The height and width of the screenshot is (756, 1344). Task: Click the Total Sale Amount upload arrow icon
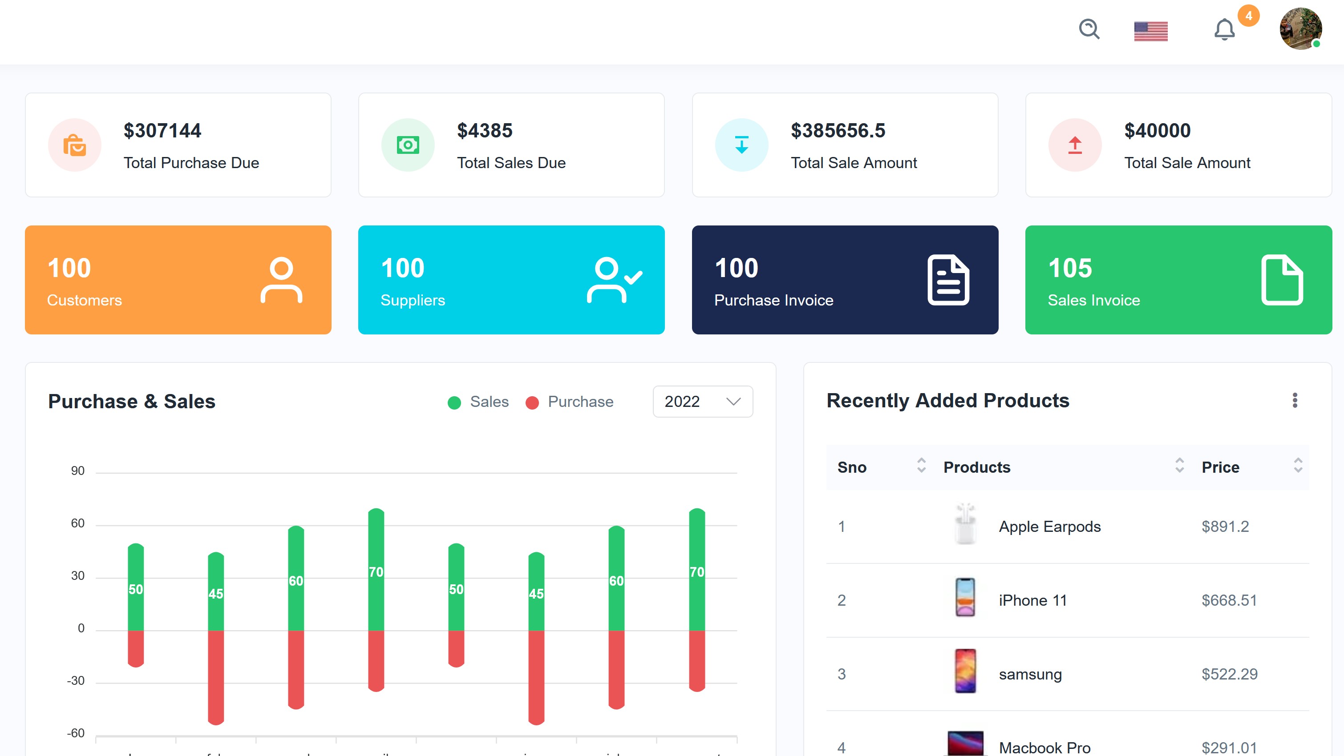[1074, 145]
